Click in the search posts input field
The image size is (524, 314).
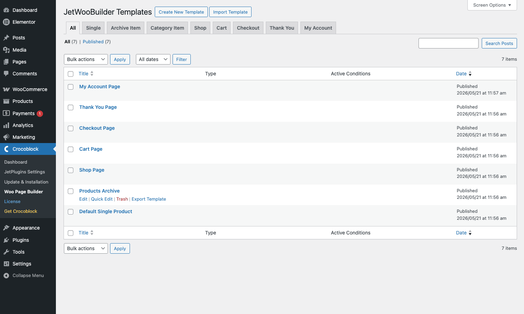tap(449, 43)
